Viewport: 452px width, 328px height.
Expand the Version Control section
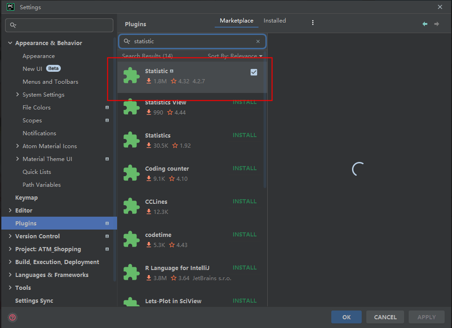click(10, 236)
